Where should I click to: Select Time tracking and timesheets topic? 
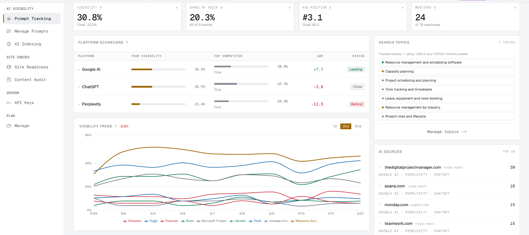tap(447, 90)
